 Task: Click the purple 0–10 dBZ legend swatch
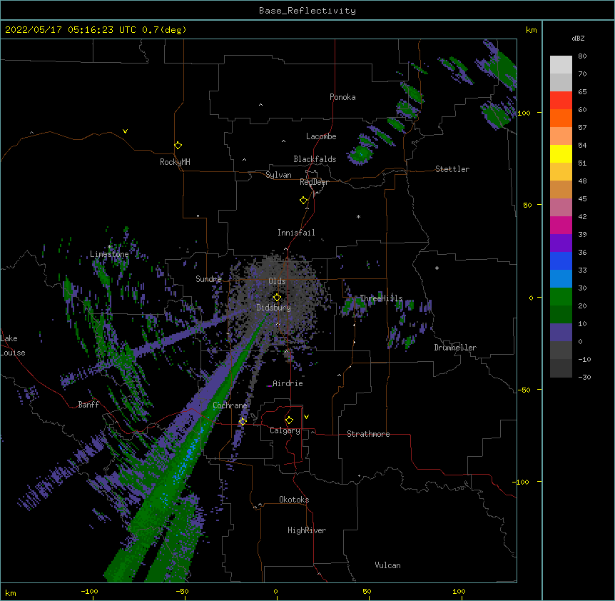click(x=561, y=333)
